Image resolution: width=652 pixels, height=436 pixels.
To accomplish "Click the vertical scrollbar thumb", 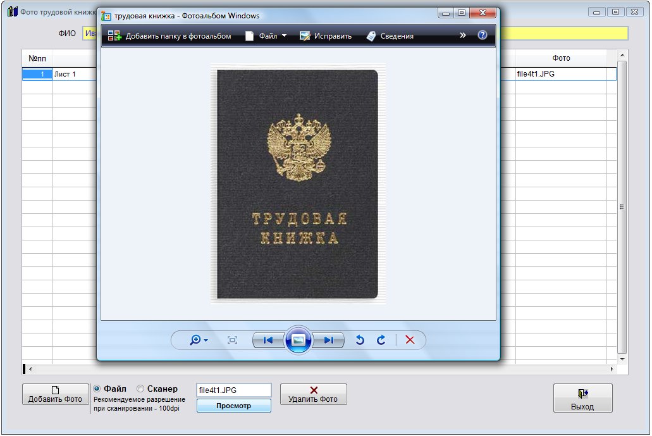I will (622, 207).
